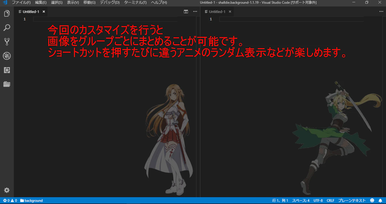386x204 pixels.
Task: Open the 移動(G) menu
Action: [x=89, y=3]
